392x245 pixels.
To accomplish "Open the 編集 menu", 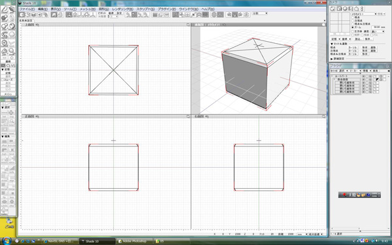I will click(42, 9).
